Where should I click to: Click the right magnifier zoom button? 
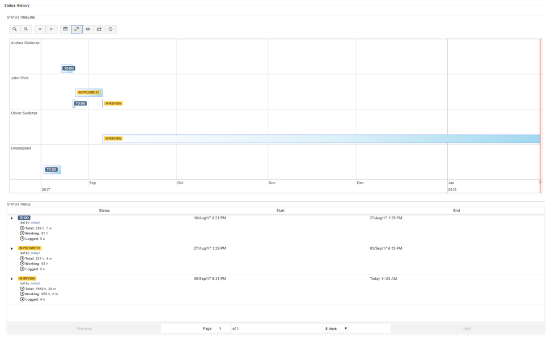point(26,29)
